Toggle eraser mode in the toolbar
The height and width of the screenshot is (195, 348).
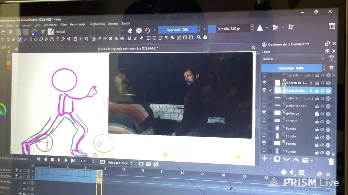pos(130,30)
